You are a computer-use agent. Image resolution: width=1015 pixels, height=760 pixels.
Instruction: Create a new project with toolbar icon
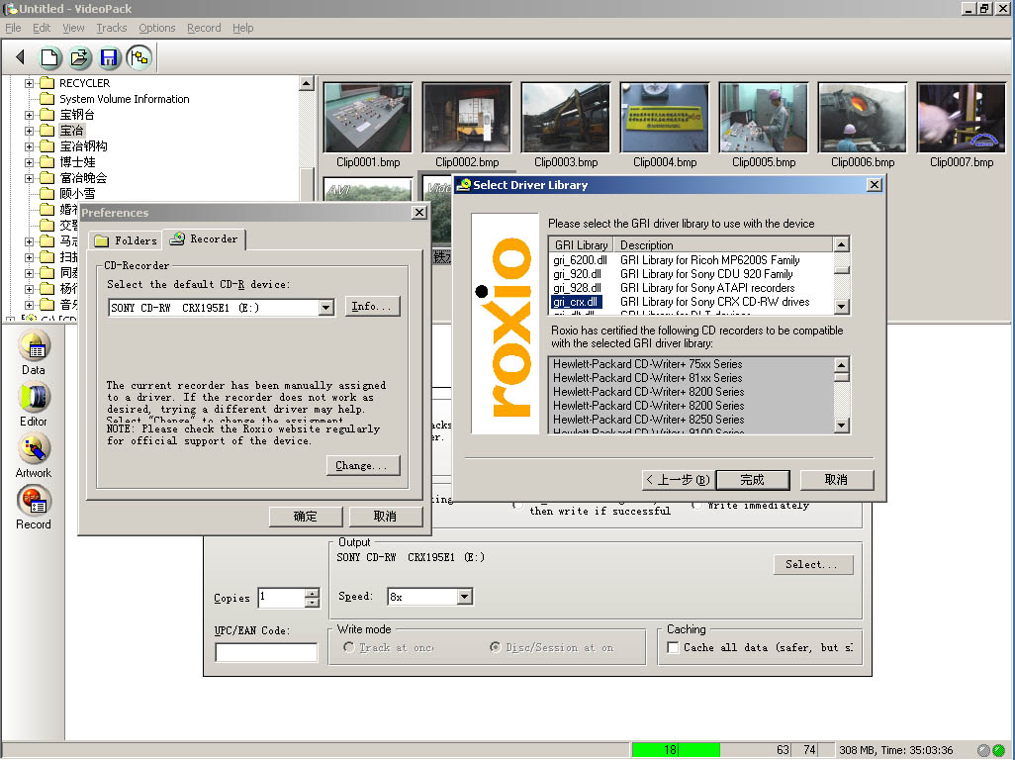(49, 57)
